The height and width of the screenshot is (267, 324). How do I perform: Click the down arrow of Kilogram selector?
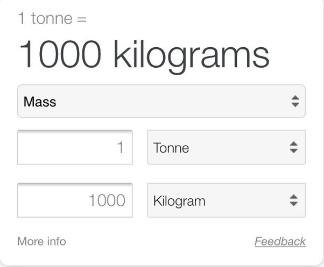[294, 204]
